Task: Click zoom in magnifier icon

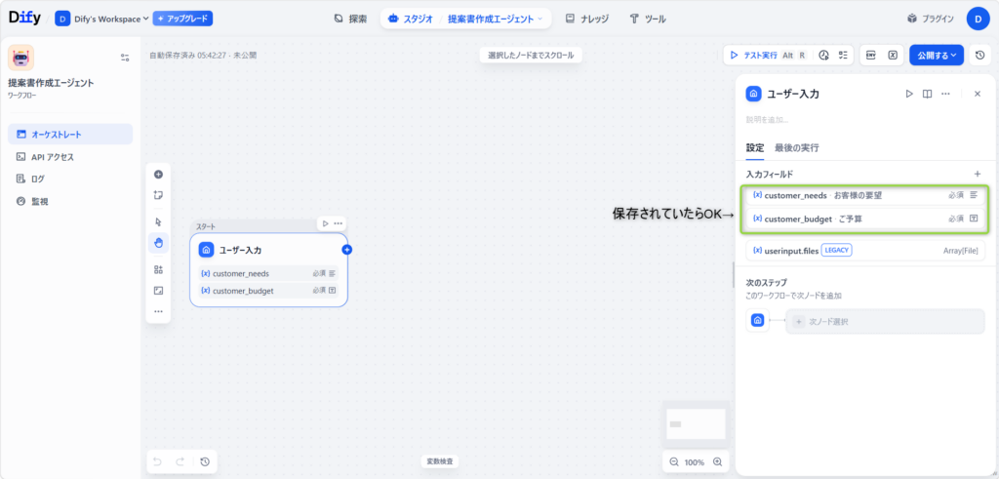Action: click(718, 461)
